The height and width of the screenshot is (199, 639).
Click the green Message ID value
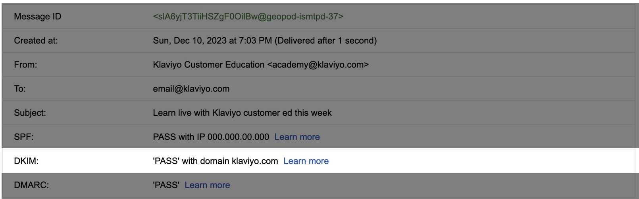click(248, 17)
